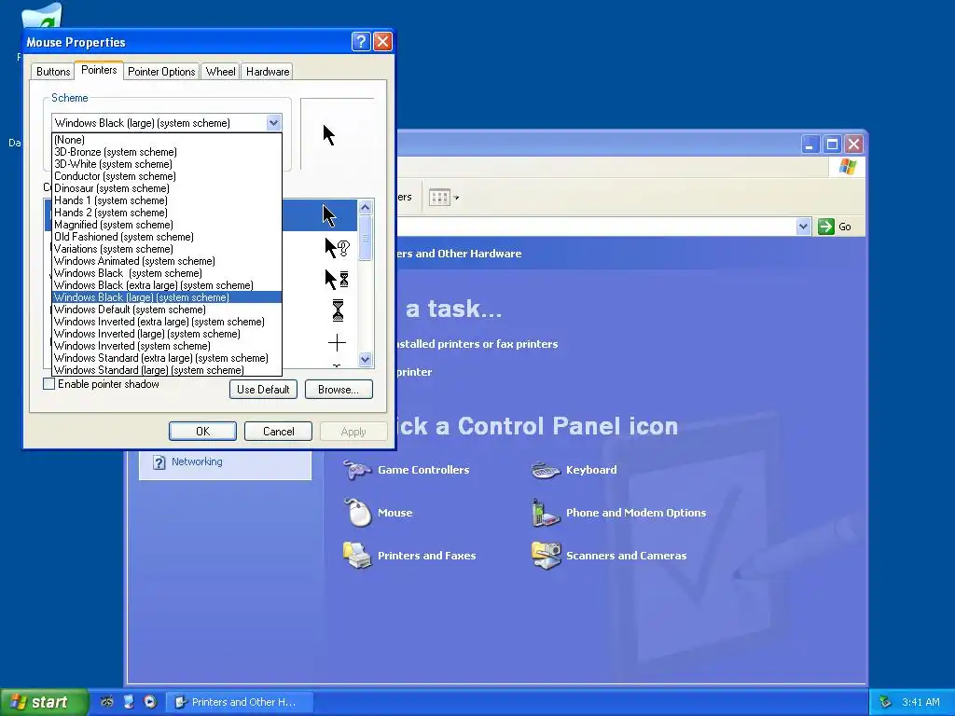The height and width of the screenshot is (716, 955).
Task: Open the address bar dropdown arrow
Action: tap(803, 227)
